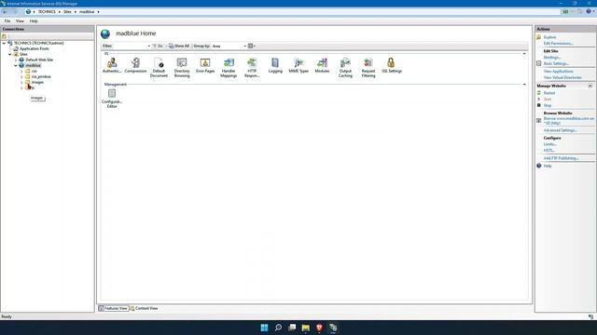
Task: Expand the Default Web Site node
Action: click(16, 60)
